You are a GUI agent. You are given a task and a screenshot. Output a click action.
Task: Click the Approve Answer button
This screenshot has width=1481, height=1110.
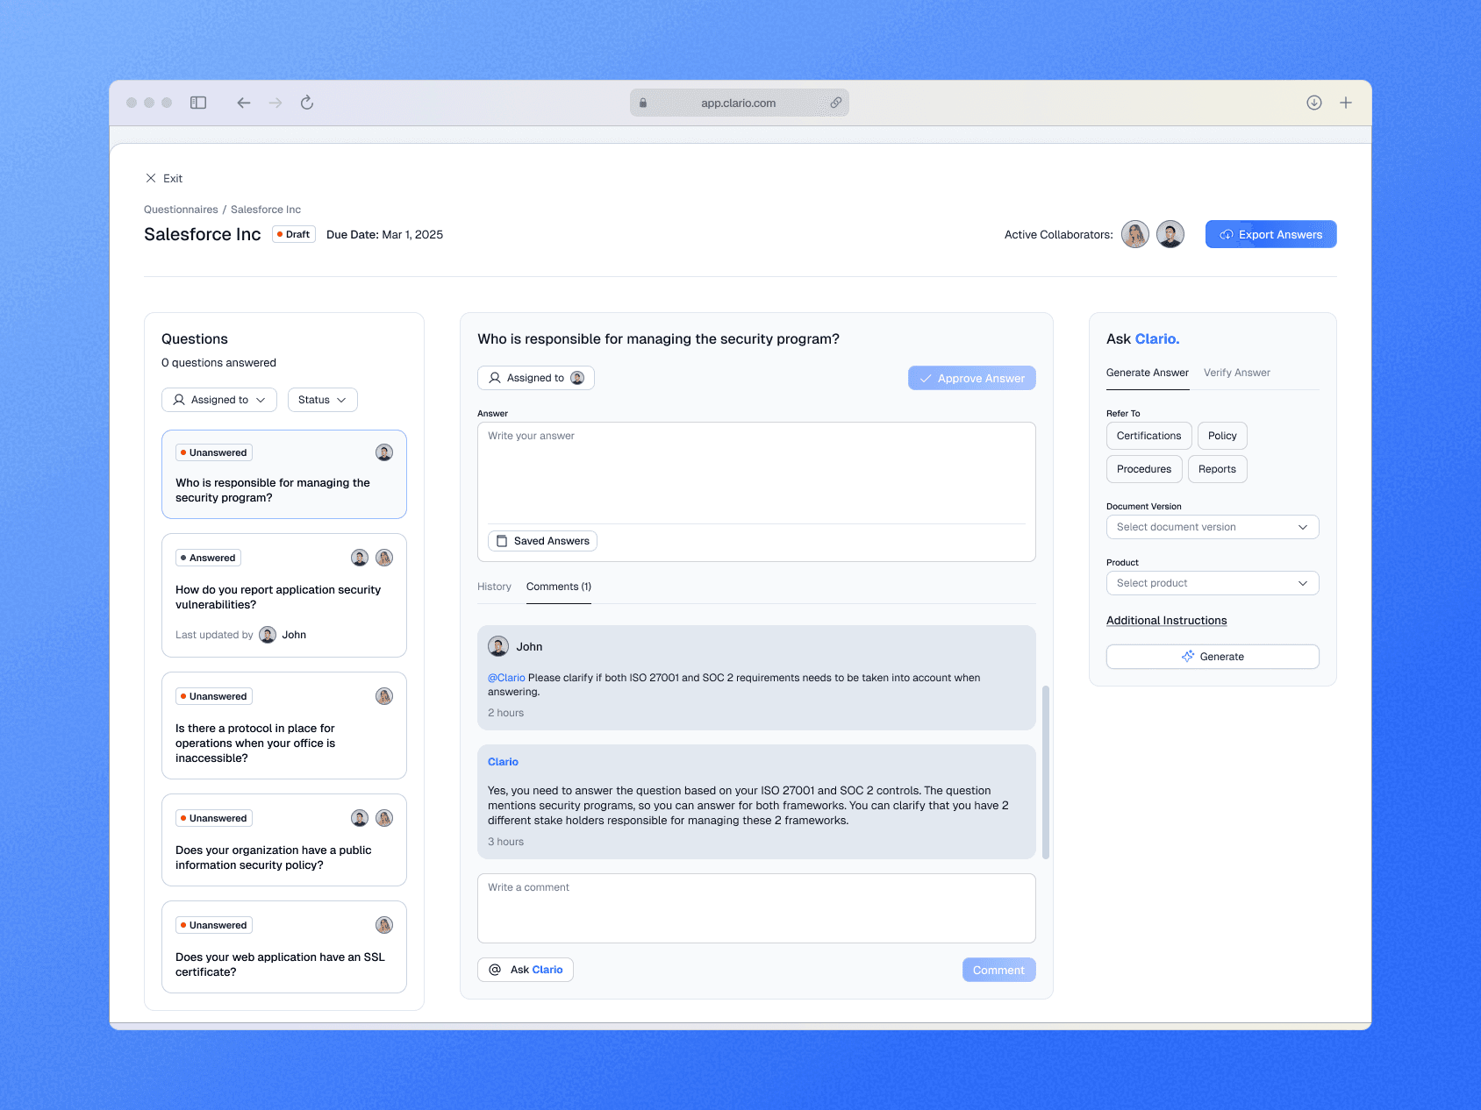pos(972,378)
